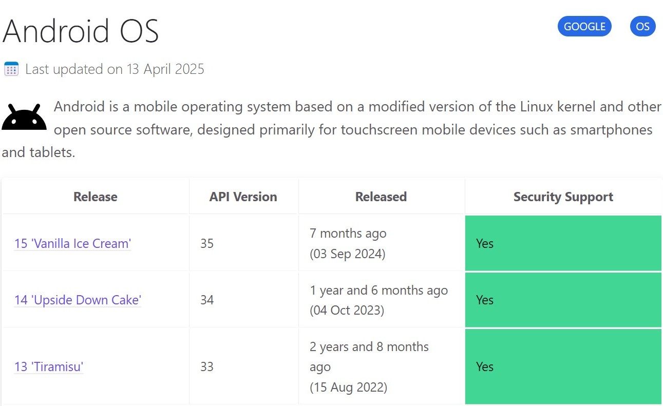
Task: Click the Last updated on 13 April 2025 text
Action: (115, 69)
